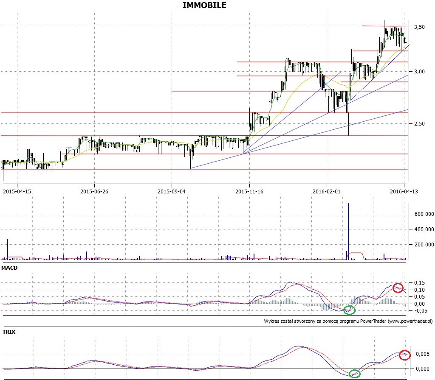Click the 3,50 price axis label

419,27
